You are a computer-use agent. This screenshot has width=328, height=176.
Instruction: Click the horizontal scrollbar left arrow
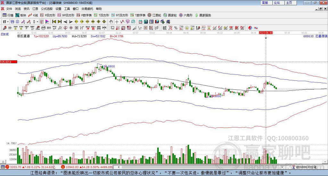coord(119,167)
